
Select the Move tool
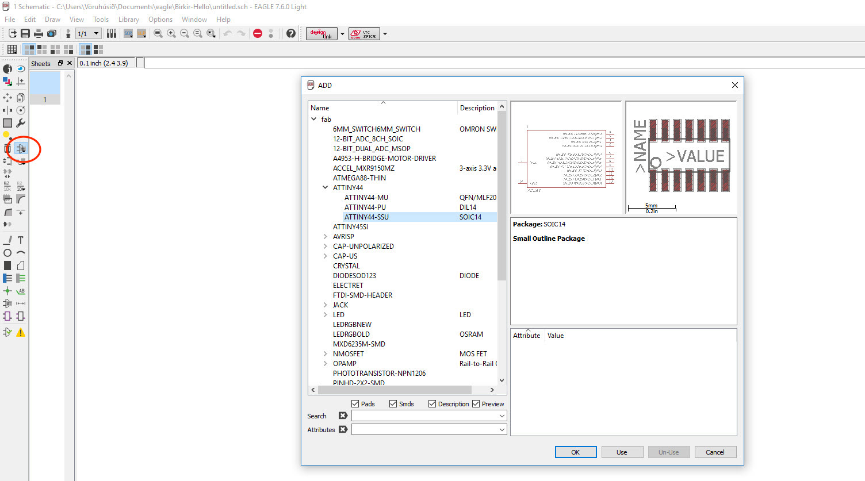(x=7, y=98)
